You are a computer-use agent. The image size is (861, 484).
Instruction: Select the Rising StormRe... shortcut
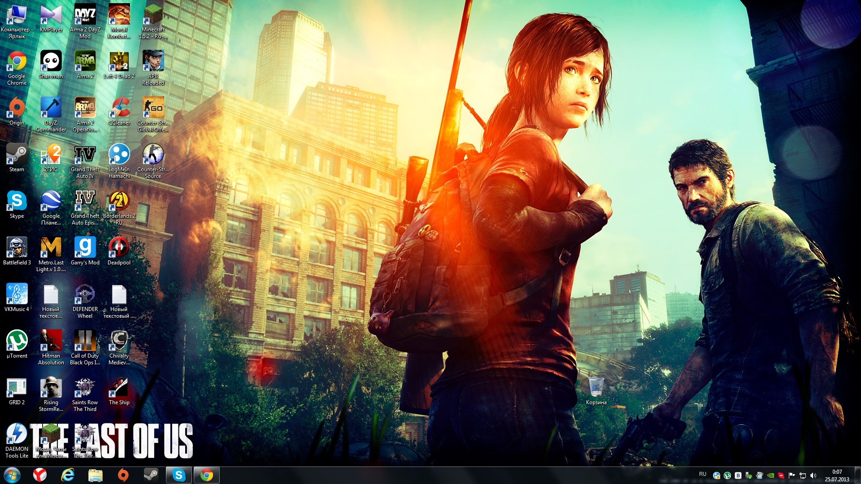pos(51,394)
